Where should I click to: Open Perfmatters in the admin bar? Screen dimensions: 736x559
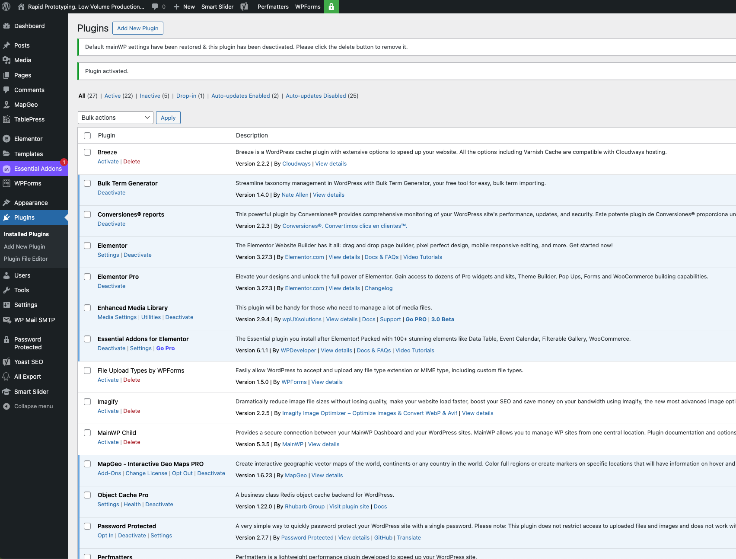(273, 6)
